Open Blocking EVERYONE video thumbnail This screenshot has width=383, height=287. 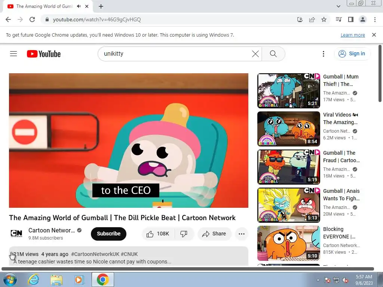coord(288,243)
